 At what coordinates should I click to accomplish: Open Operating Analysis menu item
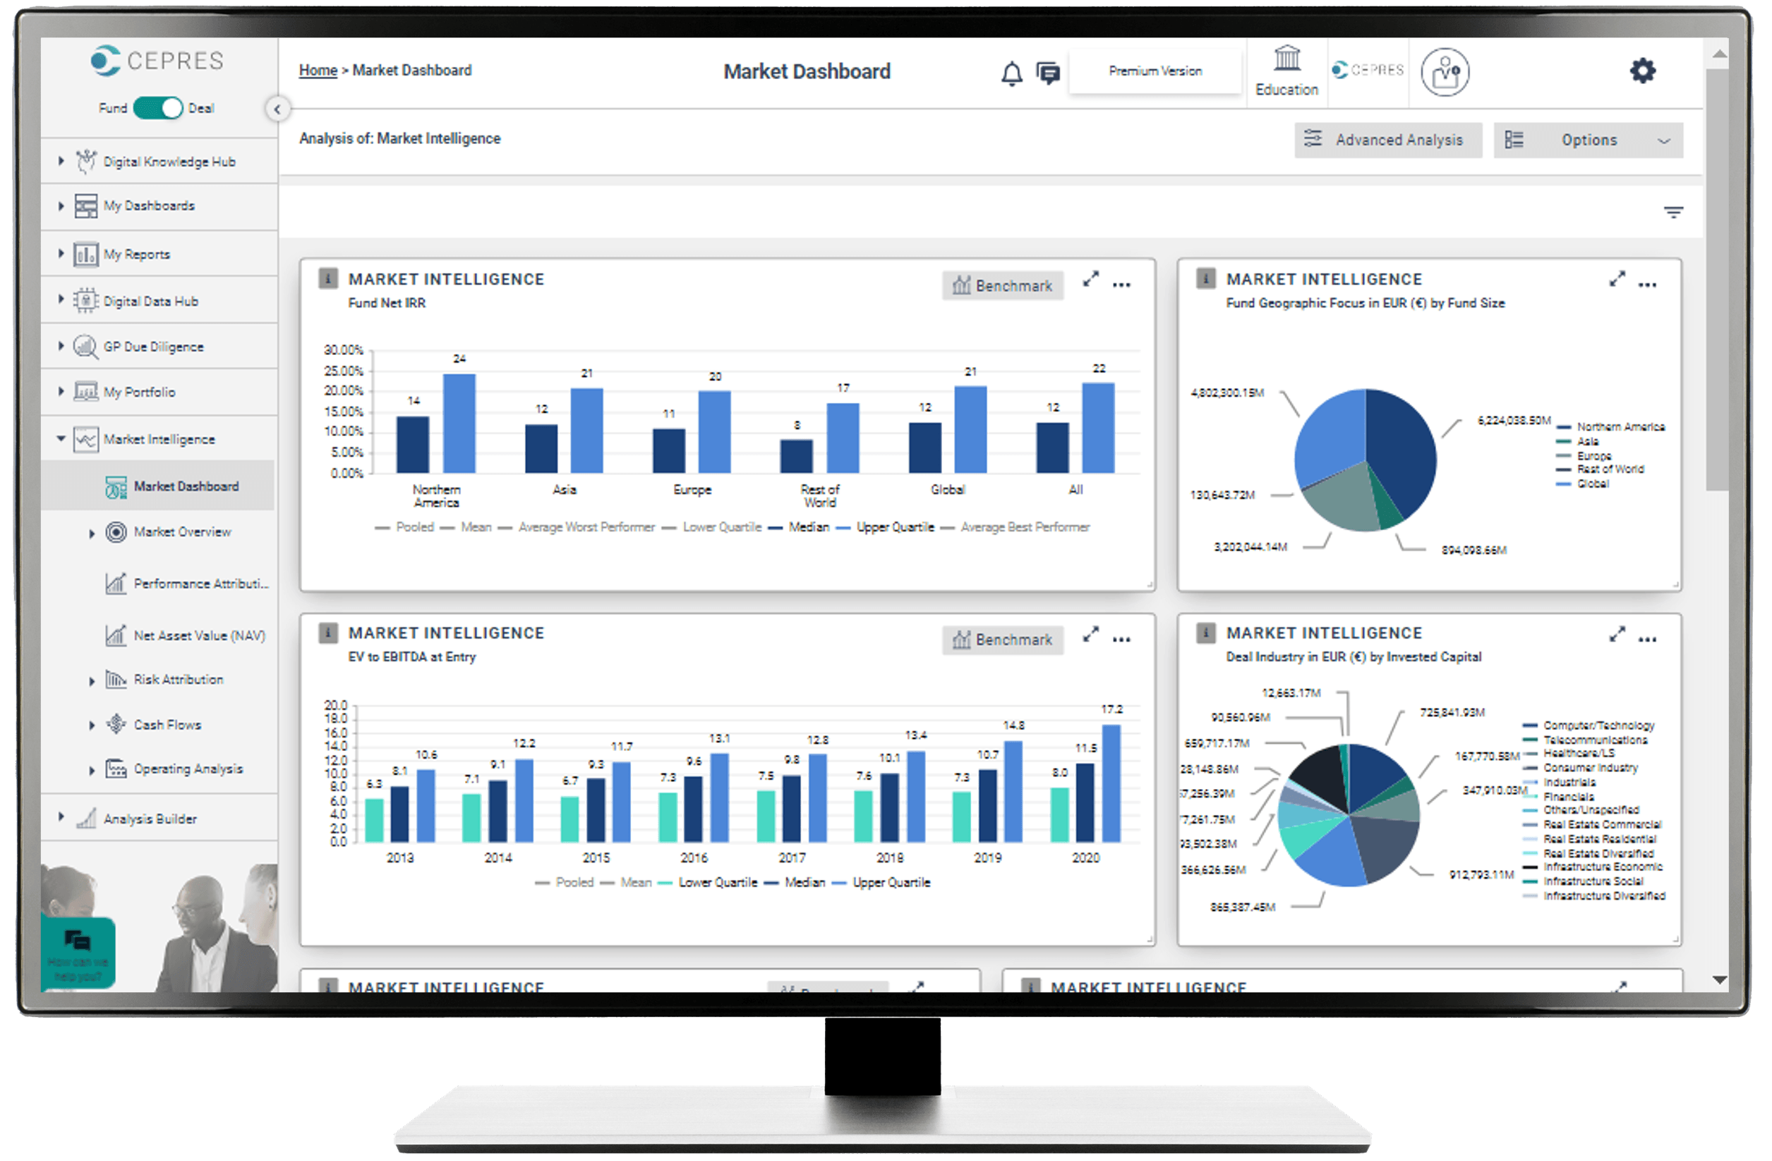pyautogui.click(x=188, y=769)
